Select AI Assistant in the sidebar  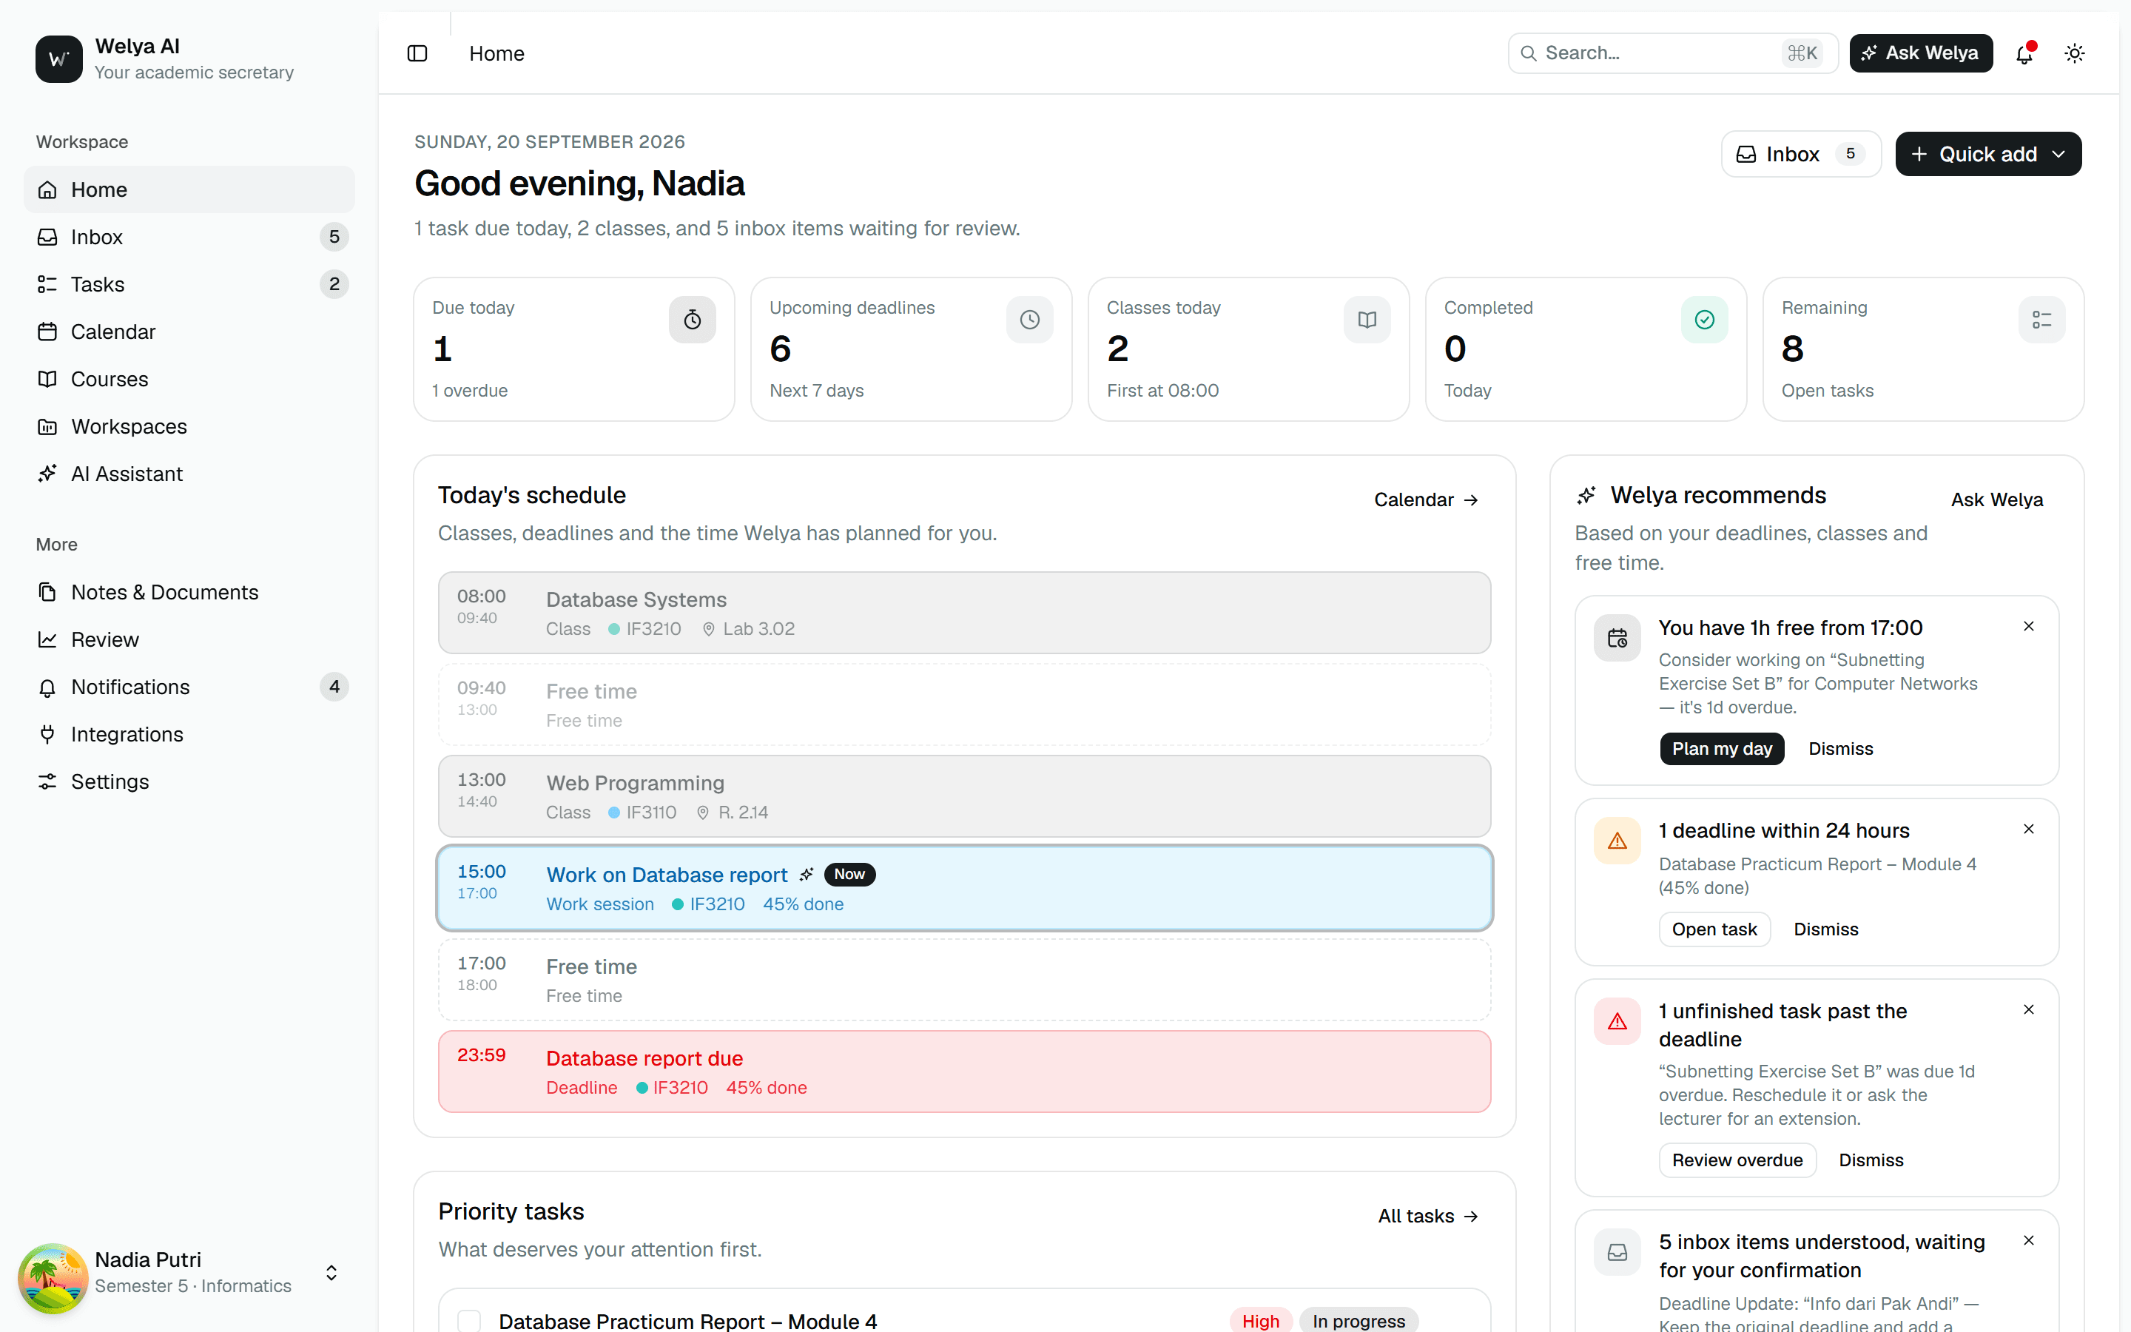click(189, 474)
